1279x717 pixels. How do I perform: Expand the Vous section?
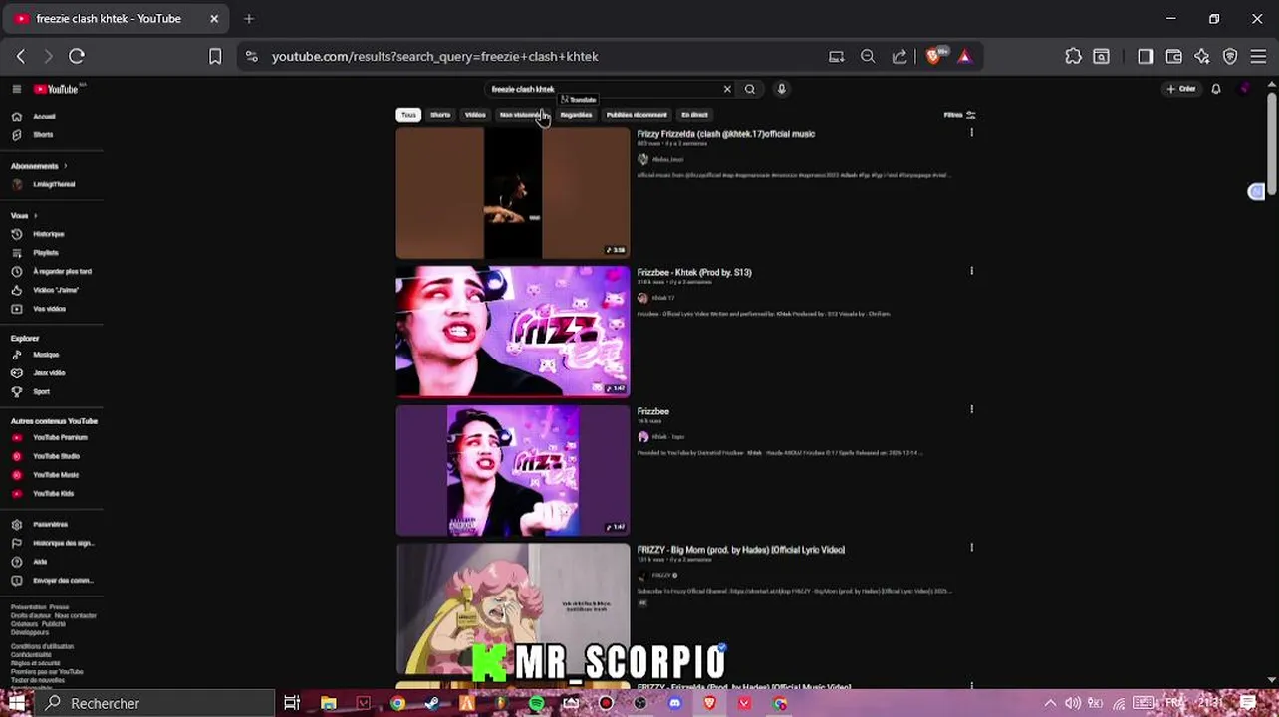23,215
